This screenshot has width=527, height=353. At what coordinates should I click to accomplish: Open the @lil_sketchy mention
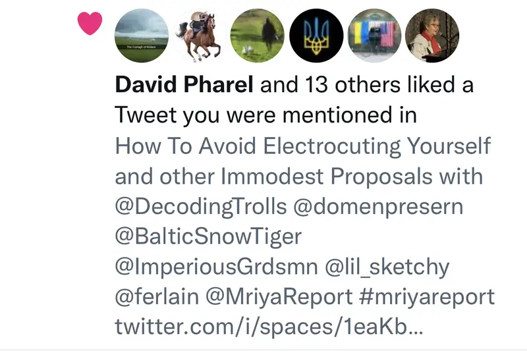[x=389, y=267]
